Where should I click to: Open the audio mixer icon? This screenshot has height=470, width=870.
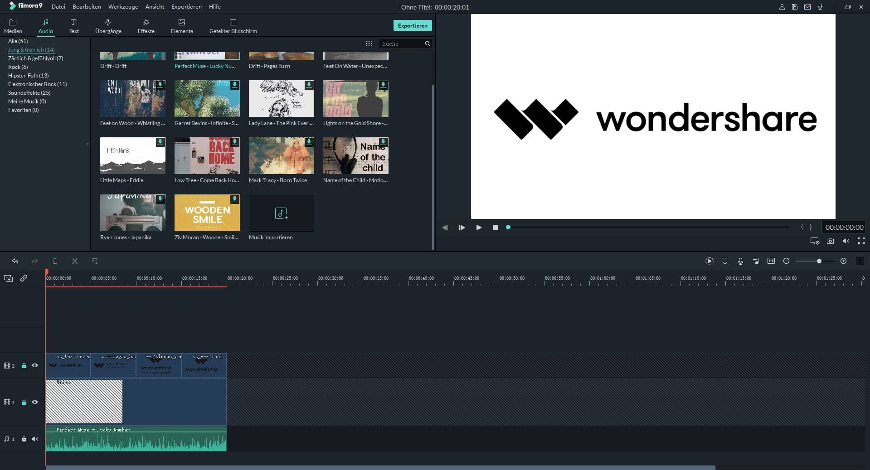tap(756, 261)
